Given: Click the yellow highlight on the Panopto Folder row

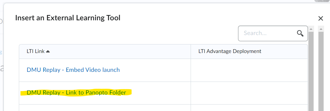Looking at the screenshot, I should tap(76, 93).
